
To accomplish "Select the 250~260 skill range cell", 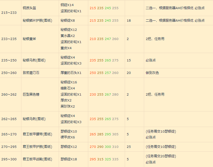I will coord(9,73).
